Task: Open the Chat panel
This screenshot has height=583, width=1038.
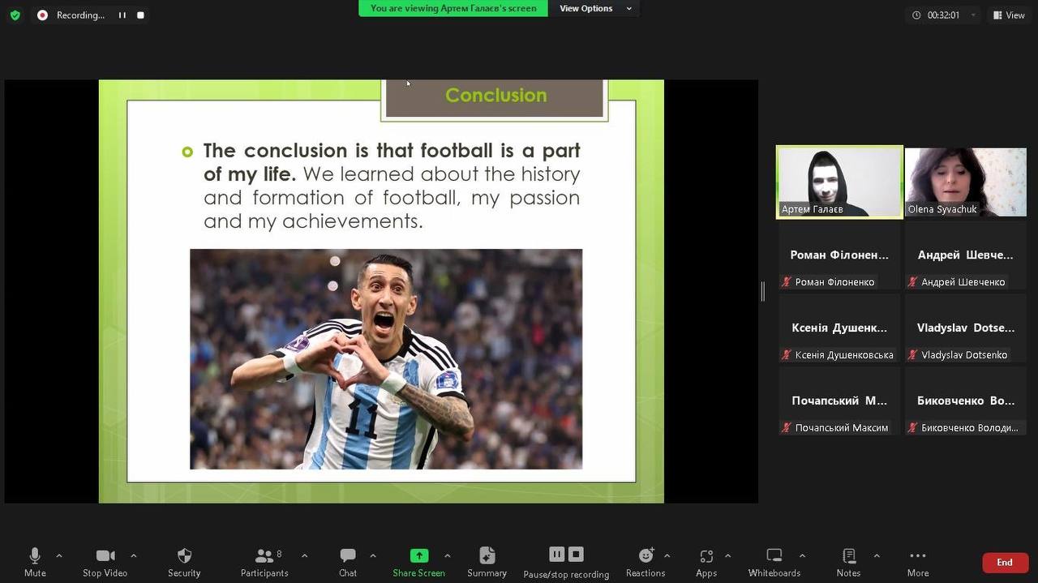Action: click(x=348, y=562)
